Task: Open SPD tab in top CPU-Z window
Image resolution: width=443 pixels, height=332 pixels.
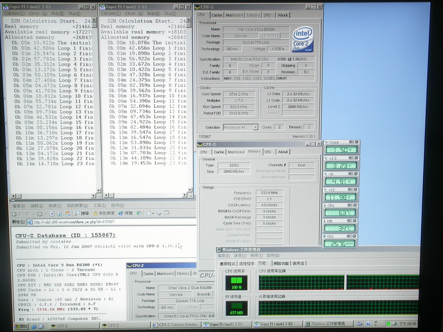Action: (x=267, y=15)
